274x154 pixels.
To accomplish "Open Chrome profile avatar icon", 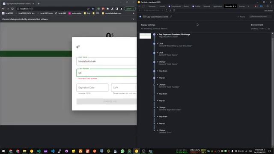I will (122, 9).
